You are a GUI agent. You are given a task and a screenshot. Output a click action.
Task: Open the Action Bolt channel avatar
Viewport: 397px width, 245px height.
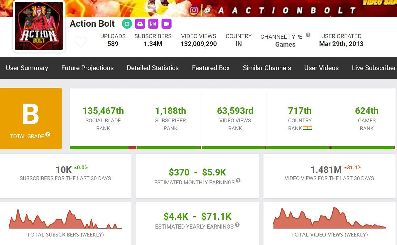point(39,26)
